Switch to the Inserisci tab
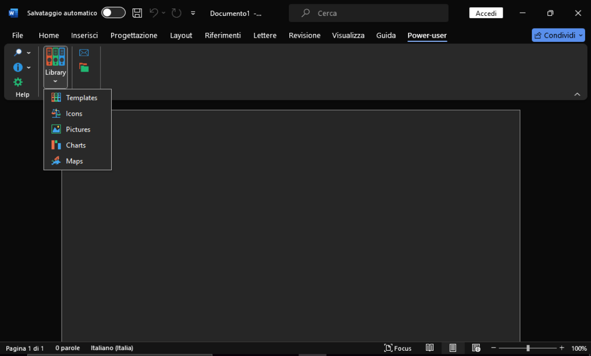 [85, 36]
